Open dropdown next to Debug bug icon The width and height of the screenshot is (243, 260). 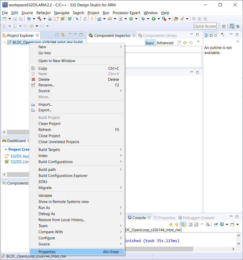148,19
